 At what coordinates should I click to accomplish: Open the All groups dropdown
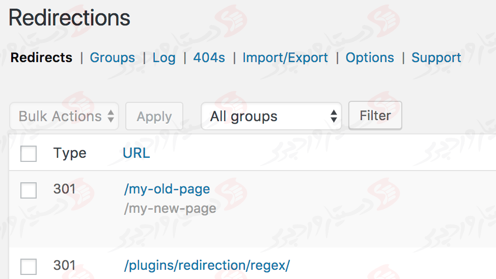271,117
